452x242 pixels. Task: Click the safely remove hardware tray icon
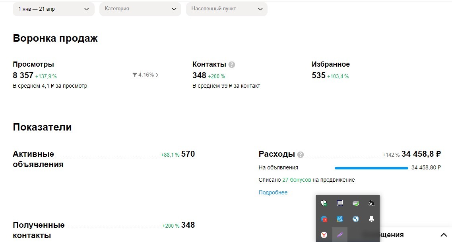(x=356, y=204)
